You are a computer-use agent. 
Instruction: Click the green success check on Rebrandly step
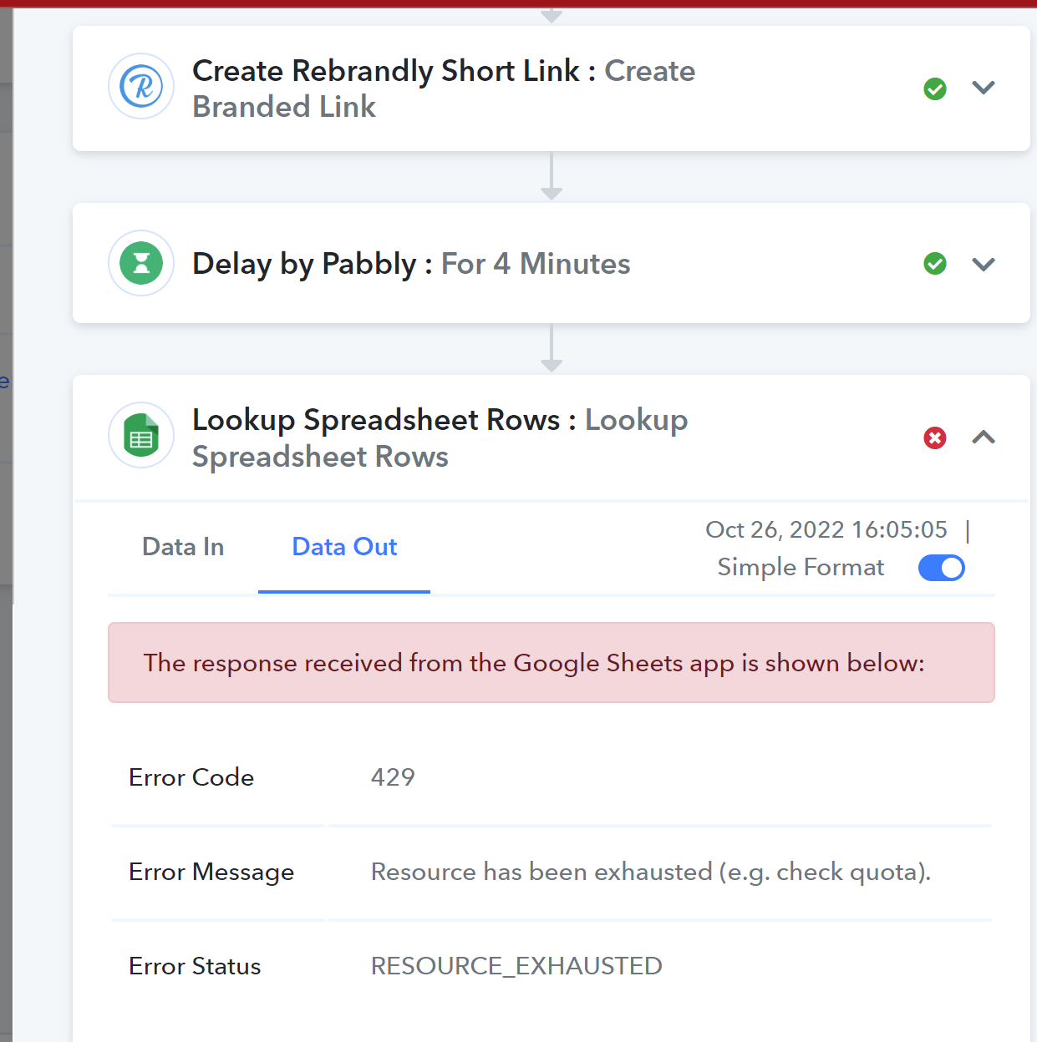tap(935, 89)
